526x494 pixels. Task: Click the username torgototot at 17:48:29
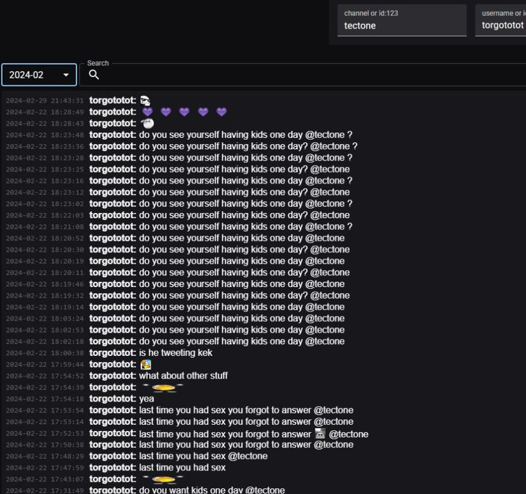pos(112,456)
